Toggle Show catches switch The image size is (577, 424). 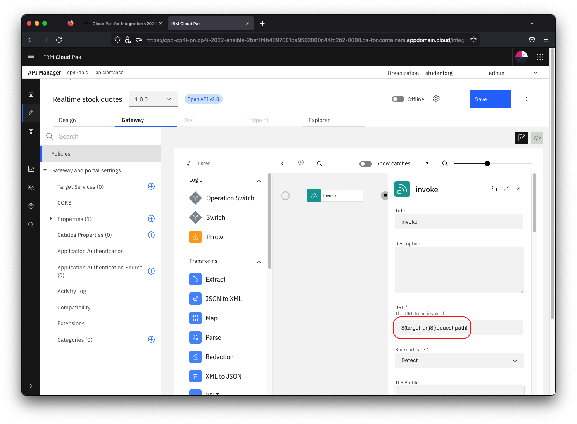coord(366,164)
